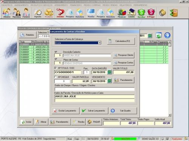The height and width of the screenshot is (141, 189).
Task: Click Relatório icon next to Vendas Pesquisa
Action: click(x=110, y=13)
